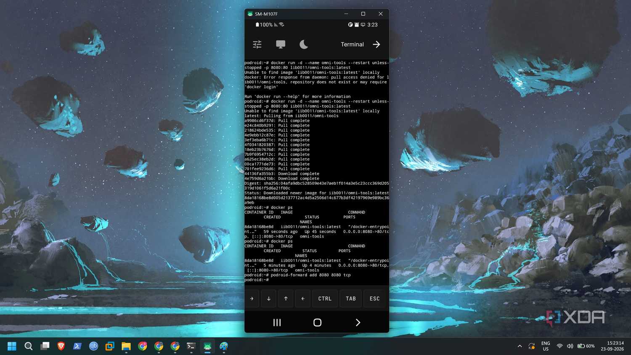This screenshot has width=631, height=355.
Task: Tap the up arrow key button
Action: pyautogui.click(x=286, y=299)
